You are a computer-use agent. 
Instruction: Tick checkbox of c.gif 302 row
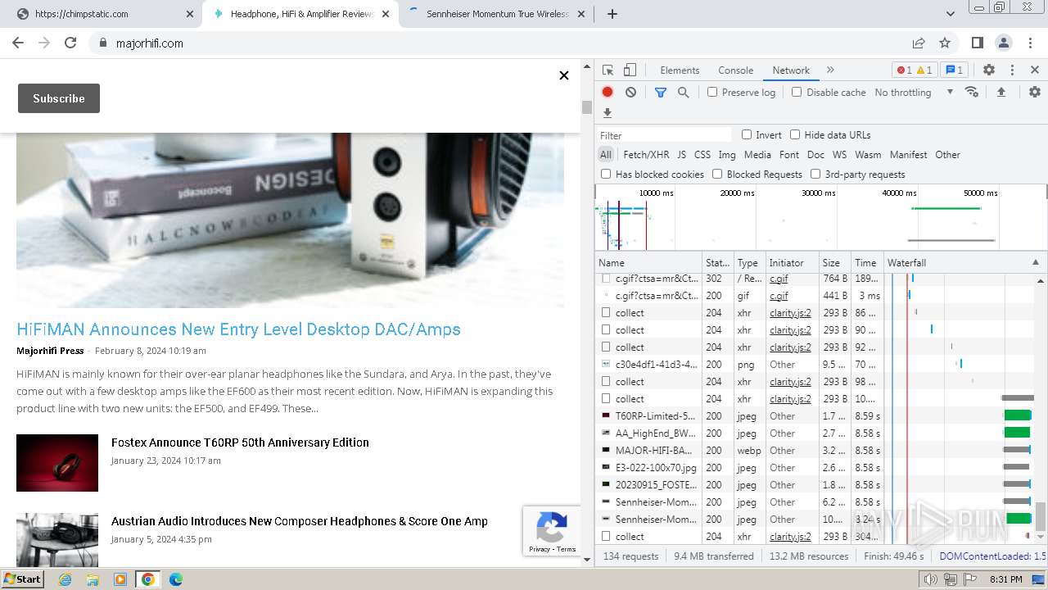[x=606, y=279]
